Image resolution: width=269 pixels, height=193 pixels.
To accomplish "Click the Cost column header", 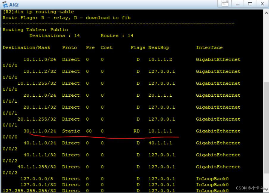I will (x=107, y=47).
